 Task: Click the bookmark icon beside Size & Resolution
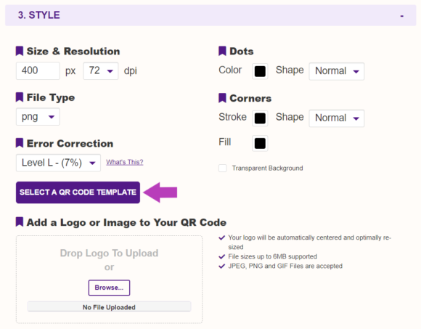click(x=20, y=51)
